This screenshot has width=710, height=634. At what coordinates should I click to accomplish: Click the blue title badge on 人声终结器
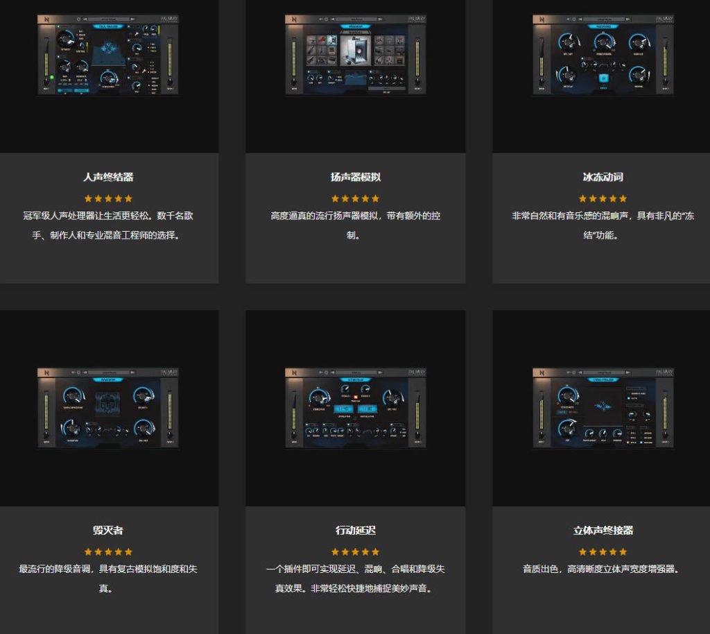coord(108,26)
